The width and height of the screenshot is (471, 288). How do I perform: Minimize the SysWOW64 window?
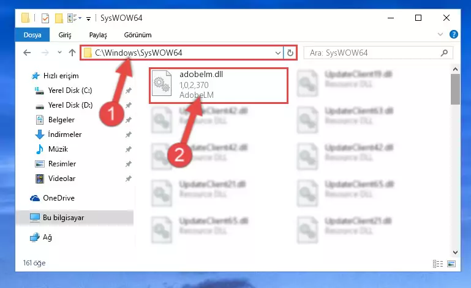coord(391,18)
